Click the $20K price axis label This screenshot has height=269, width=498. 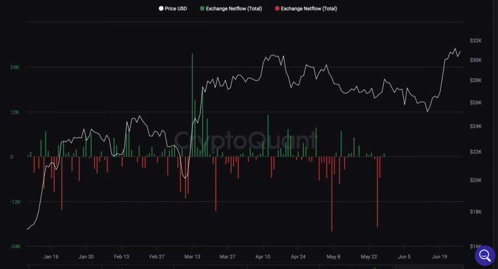(476, 180)
